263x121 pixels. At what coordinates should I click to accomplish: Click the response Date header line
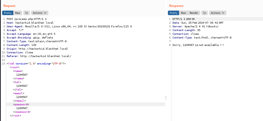point(198,23)
